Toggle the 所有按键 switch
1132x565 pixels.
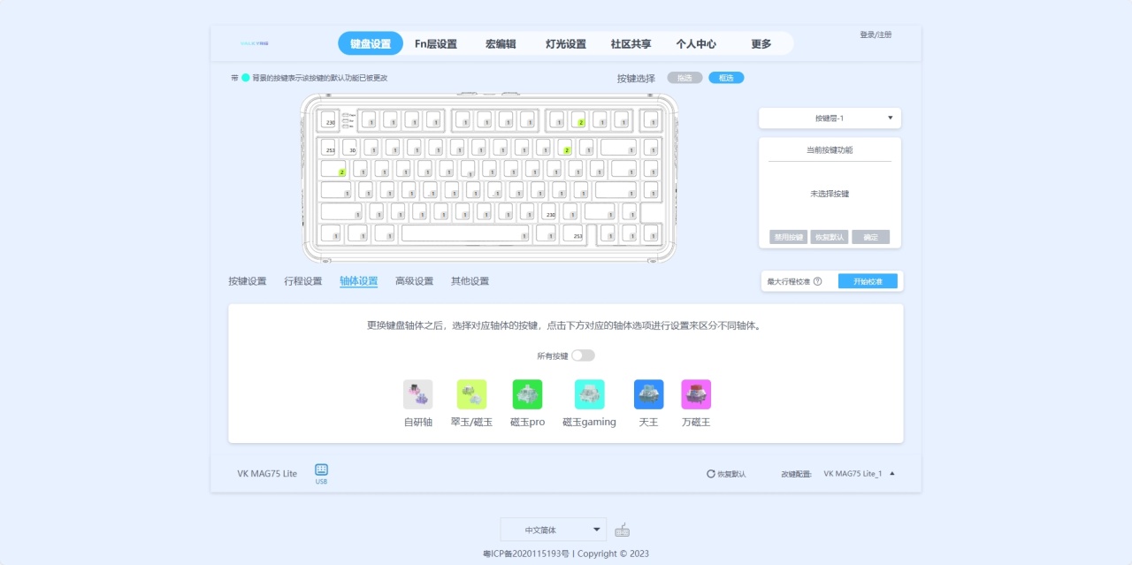tap(583, 355)
